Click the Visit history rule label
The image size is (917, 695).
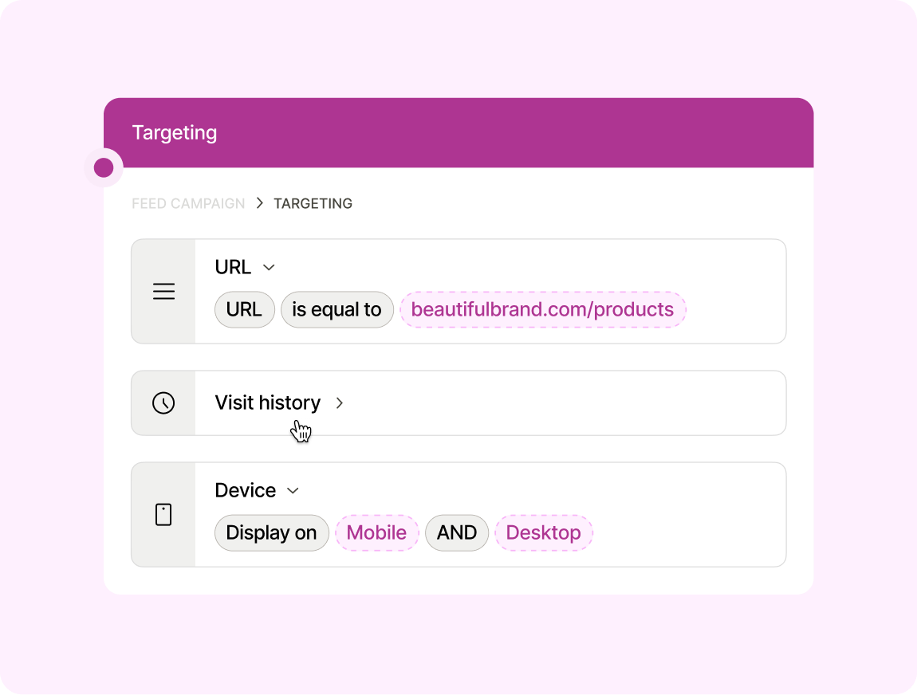(268, 402)
